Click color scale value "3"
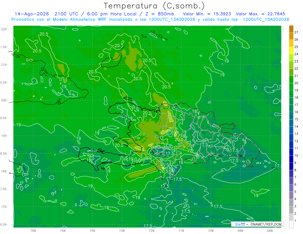The height and width of the screenshot is (234, 303). coord(296,206)
